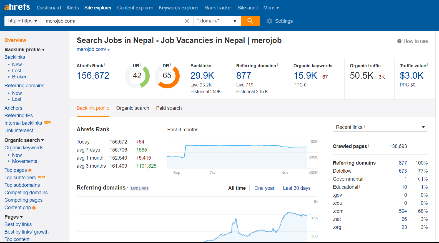Select the Backlink profile tab

(x=93, y=108)
